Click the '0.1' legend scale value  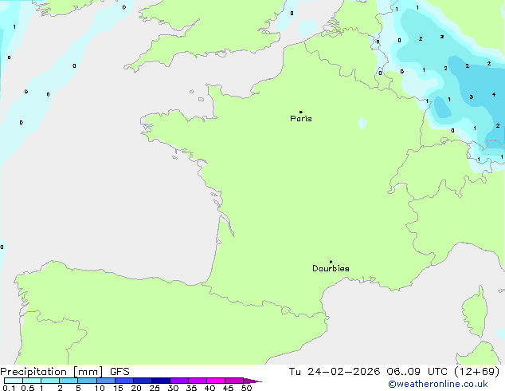pos(9,388)
